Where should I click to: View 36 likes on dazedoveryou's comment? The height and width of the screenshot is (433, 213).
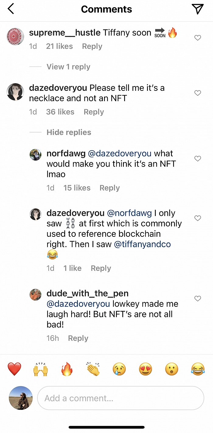point(60,112)
